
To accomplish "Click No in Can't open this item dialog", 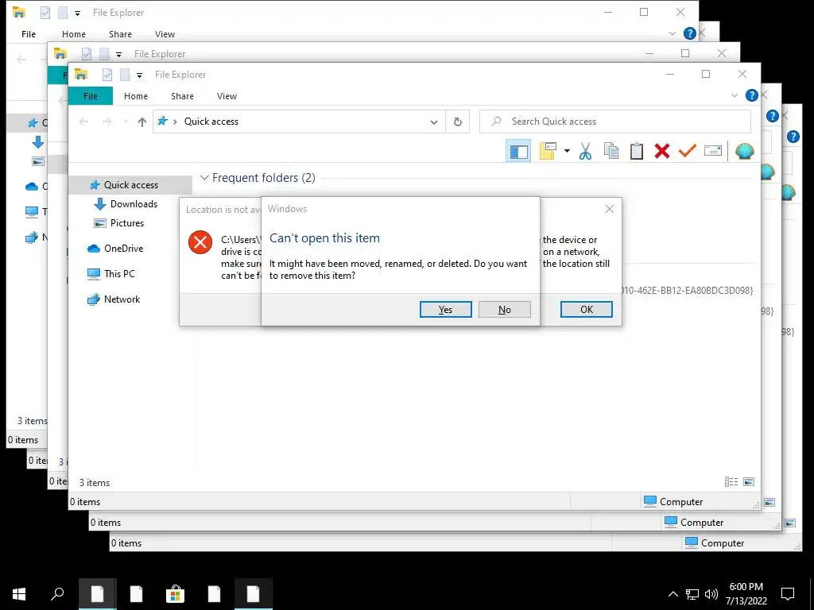I will click(x=504, y=310).
